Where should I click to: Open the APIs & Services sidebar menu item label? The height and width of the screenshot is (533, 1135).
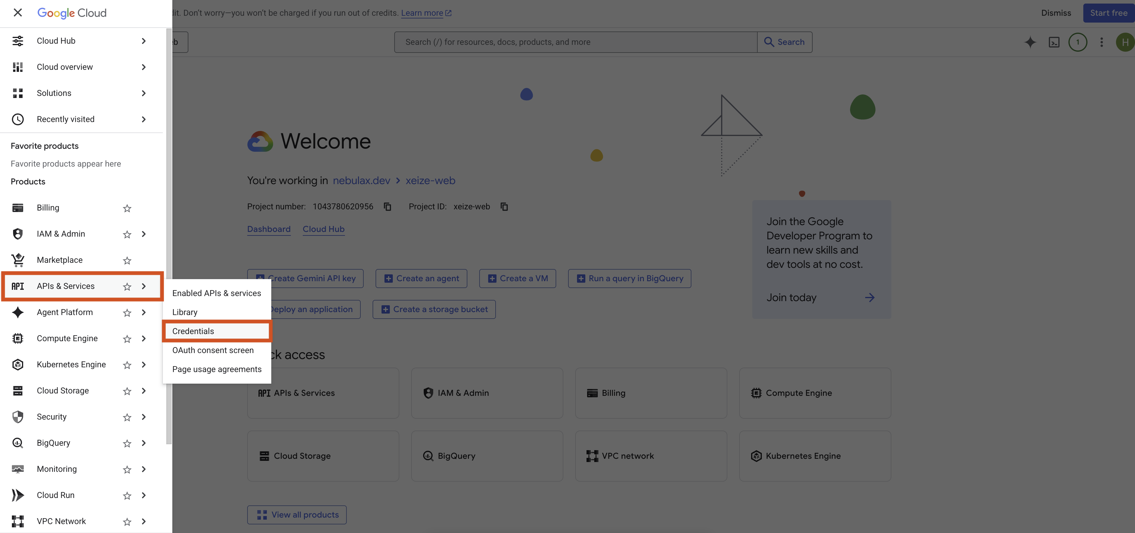66,286
